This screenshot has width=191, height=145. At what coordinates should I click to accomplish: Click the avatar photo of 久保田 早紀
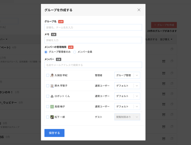pos(52,75)
